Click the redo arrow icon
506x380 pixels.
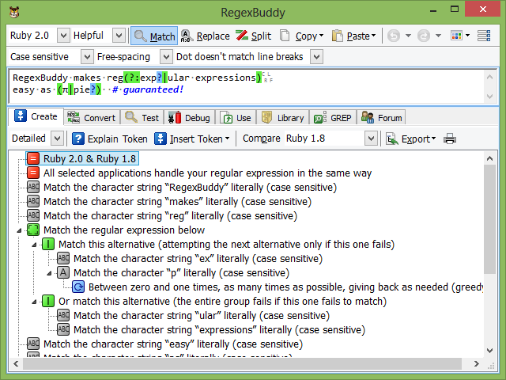pos(424,36)
